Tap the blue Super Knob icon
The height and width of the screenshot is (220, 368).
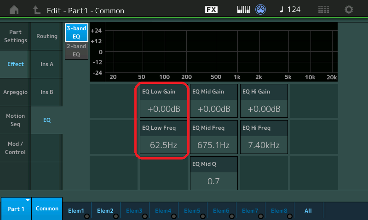pyautogui.click(x=260, y=10)
